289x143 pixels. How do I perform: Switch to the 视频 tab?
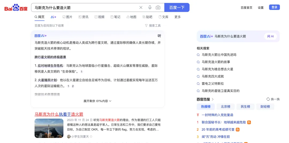100,17
